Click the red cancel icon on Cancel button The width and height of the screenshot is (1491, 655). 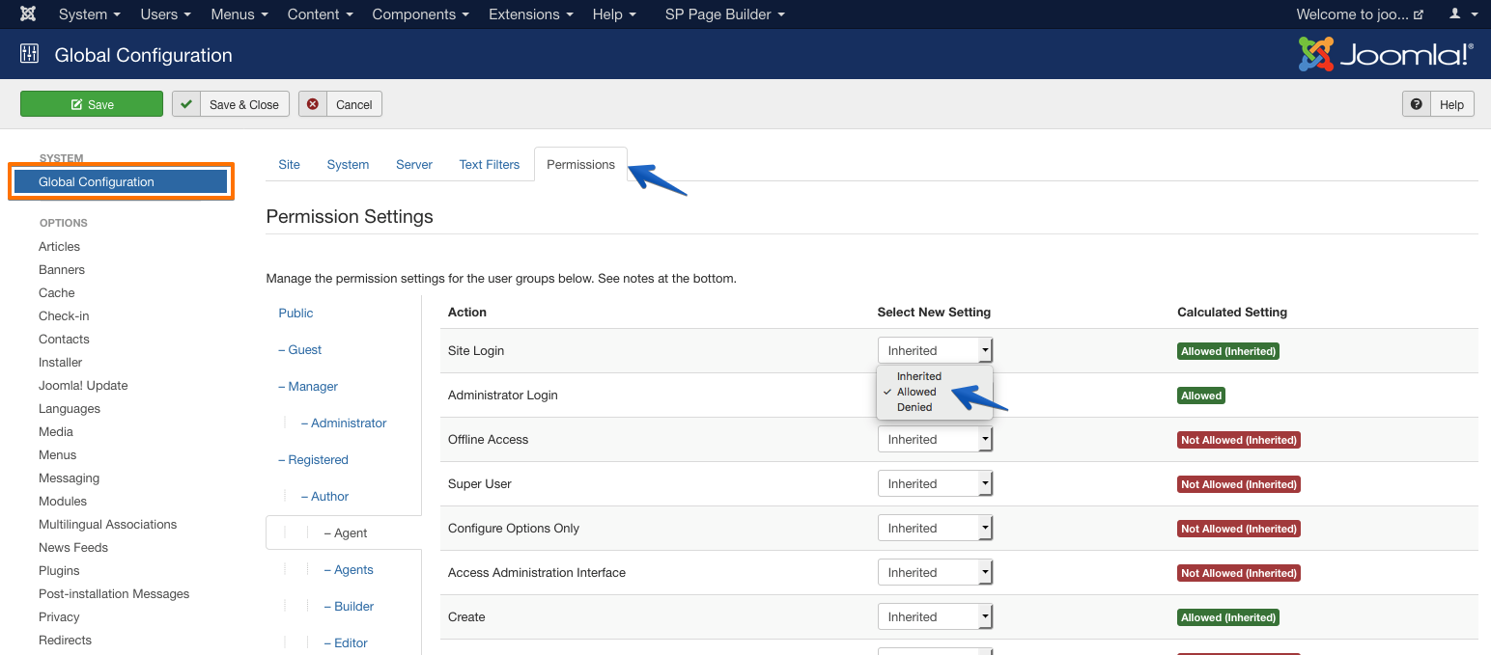click(312, 103)
